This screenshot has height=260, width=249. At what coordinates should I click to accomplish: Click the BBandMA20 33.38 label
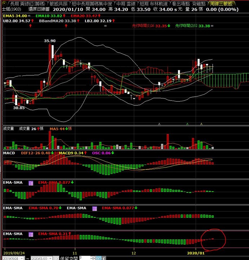[x=57, y=21]
